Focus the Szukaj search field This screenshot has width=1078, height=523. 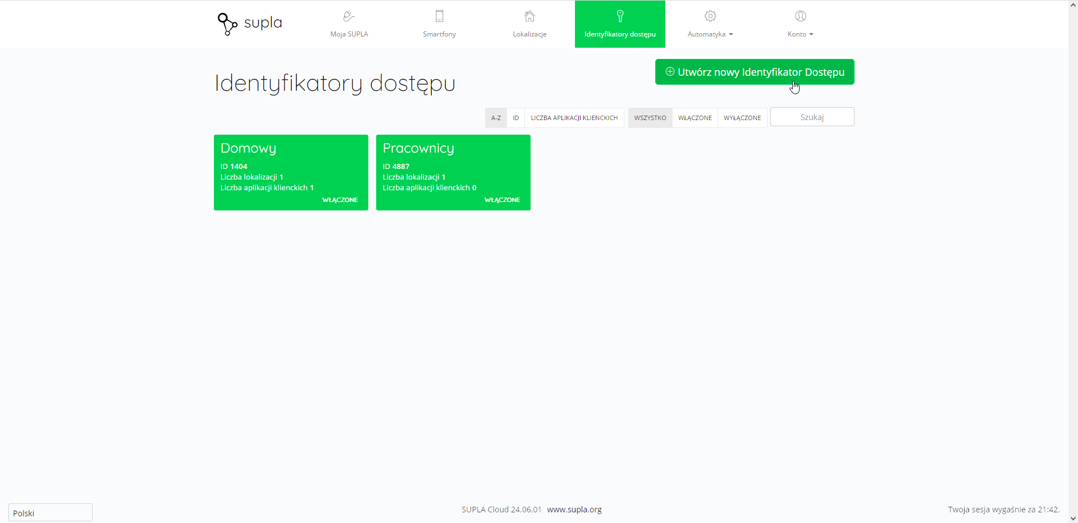click(x=812, y=117)
